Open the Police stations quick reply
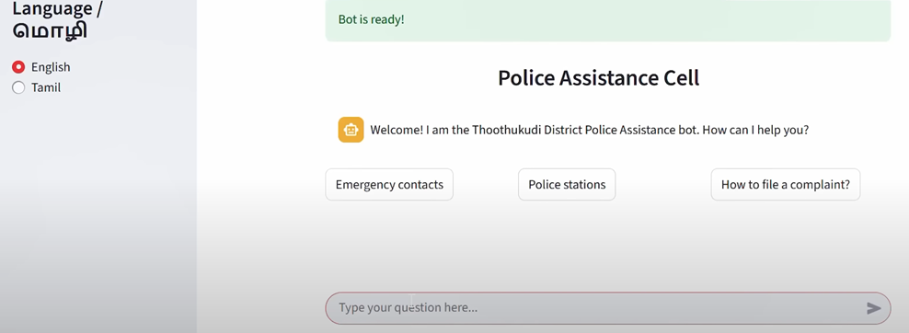Screen dimensions: 909x333 coord(567,185)
